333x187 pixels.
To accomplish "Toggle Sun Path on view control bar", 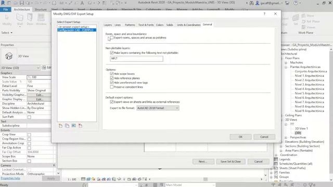I will click(x=94, y=179).
